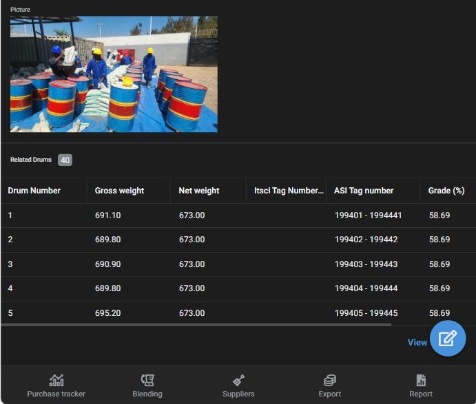Image resolution: width=476 pixels, height=404 pixels.
Task: Click drum number 5 cell
Action: 10,313
